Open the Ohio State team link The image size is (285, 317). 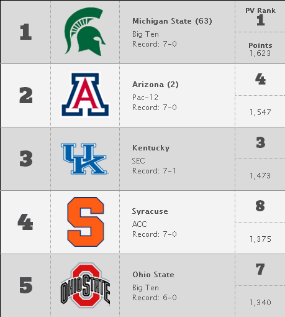point(153,275)
